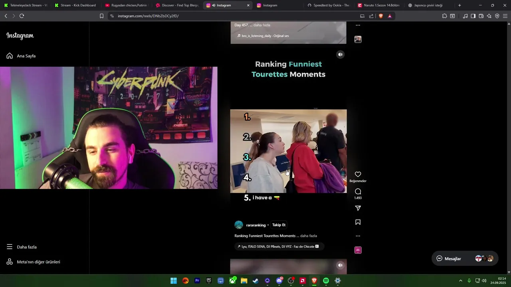The width and height of the screenshot is (511, 287).
Task: Open the system volume speaker icon
Action: click(x=484, y=281)
